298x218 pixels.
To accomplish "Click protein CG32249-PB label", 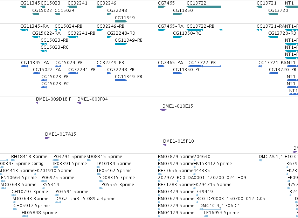I will pos(110,63).
